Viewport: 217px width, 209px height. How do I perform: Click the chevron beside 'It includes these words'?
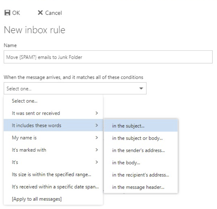coord(96,125)
